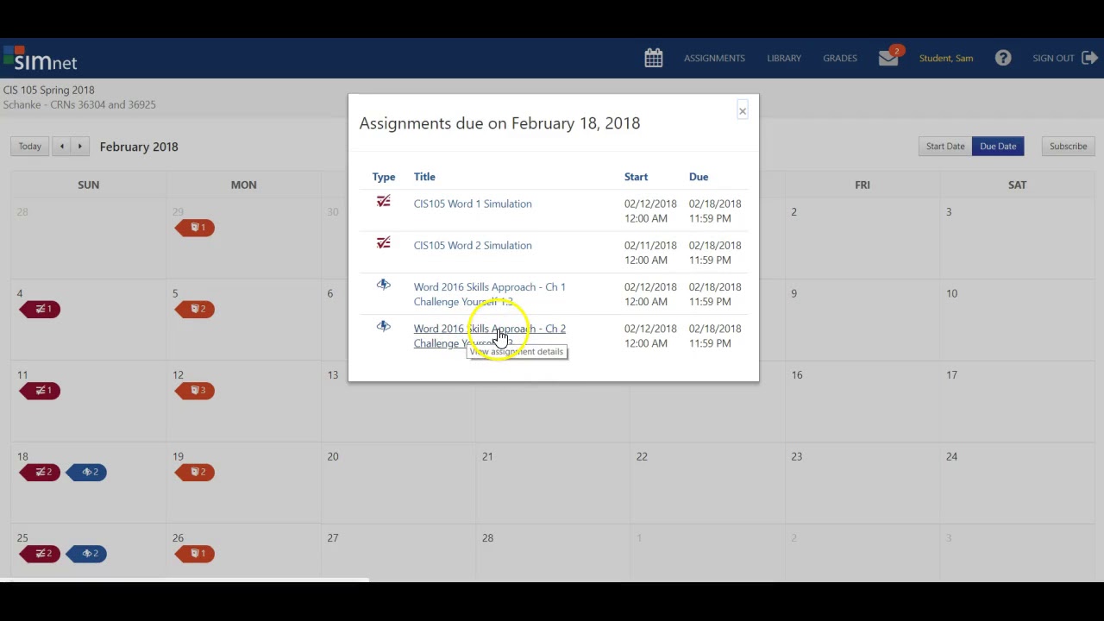Screen dimensions: 1104x621
Task: Open Word 2016 Skills Approach Ch 1 link
Action: point(489,294)
